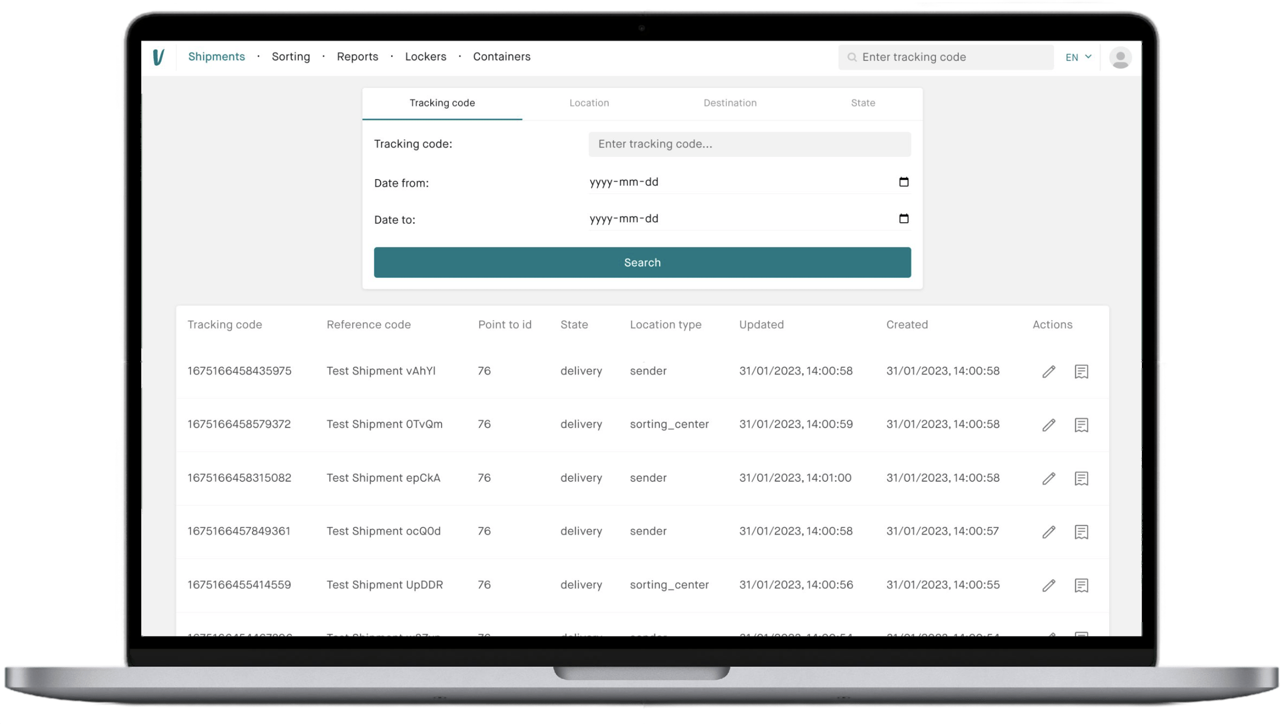Click the Enter tracking code... form field
Image resolution: width=1287 pixels, height=724 pixels.
click(x=749, y=144)
